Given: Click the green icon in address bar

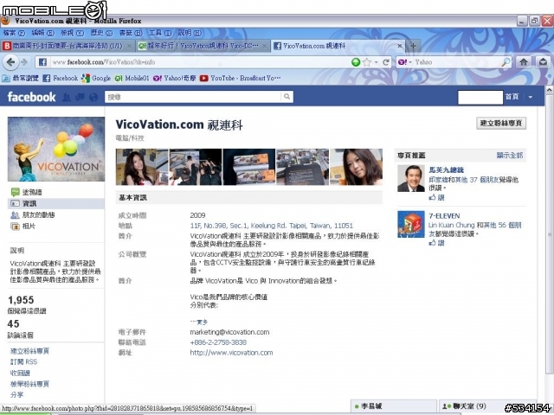Looking at the screenshot, I should pyautogui.click(x=356, y=62).
